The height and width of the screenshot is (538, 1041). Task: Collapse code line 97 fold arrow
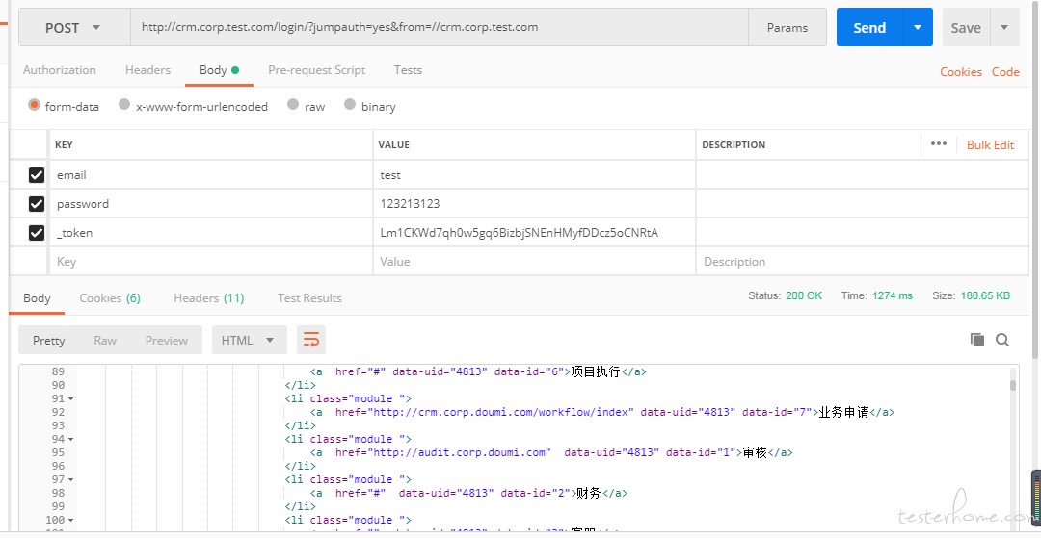(71, 479)
